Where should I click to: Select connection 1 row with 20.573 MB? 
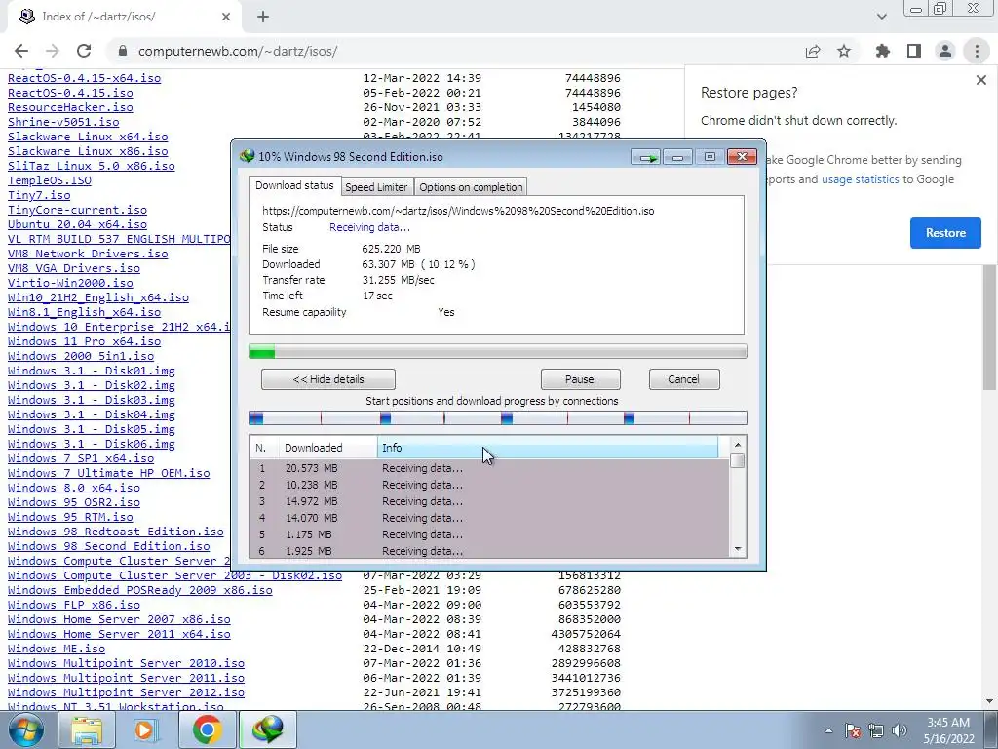point(489,468)
